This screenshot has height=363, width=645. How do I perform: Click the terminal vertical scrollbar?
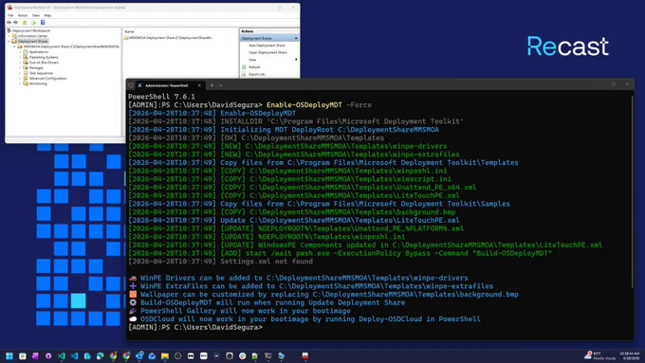632,192
